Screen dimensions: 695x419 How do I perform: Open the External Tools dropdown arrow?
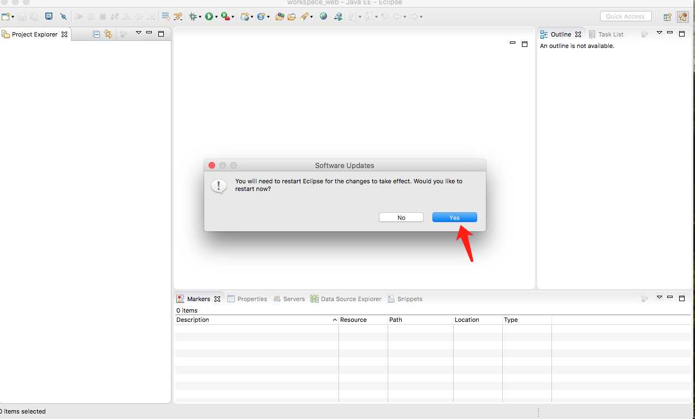coord(233,17)
